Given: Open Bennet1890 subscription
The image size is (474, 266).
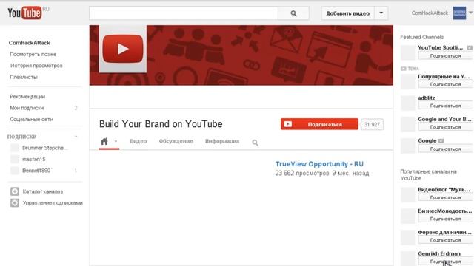Looking at the screenshot, I should tap(36, 171).
